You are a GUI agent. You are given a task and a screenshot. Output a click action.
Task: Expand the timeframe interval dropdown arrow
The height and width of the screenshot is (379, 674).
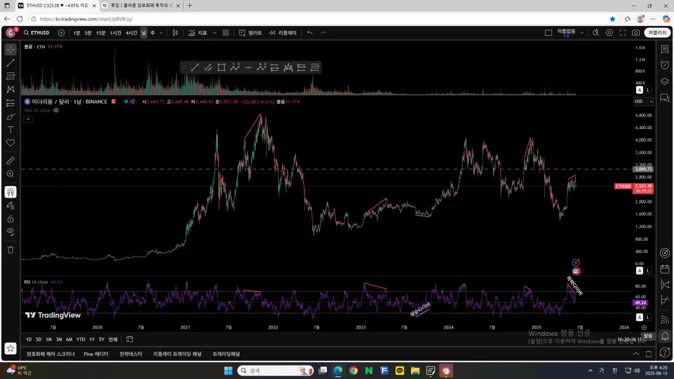tap(161, 33)
